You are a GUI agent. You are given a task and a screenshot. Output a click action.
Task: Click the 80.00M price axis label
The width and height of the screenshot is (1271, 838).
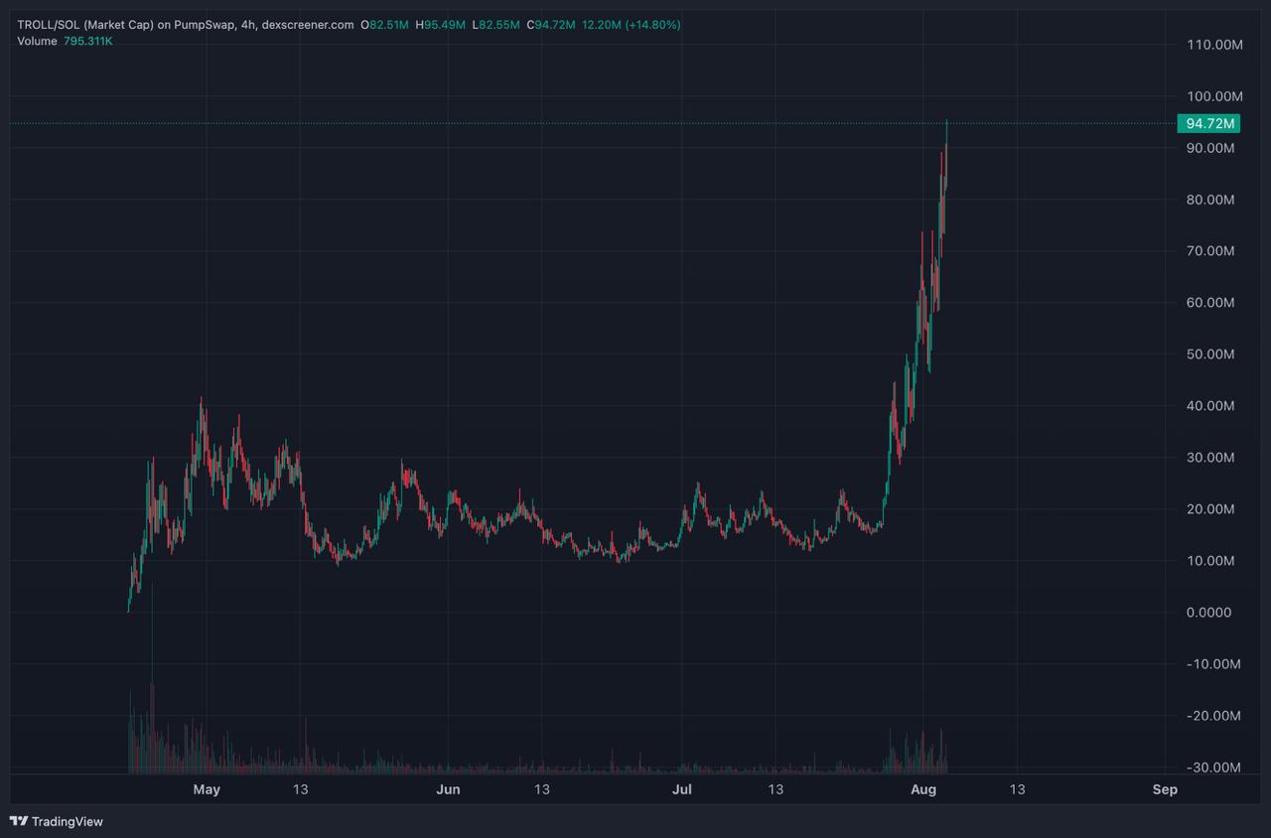tap(1210, 200)
